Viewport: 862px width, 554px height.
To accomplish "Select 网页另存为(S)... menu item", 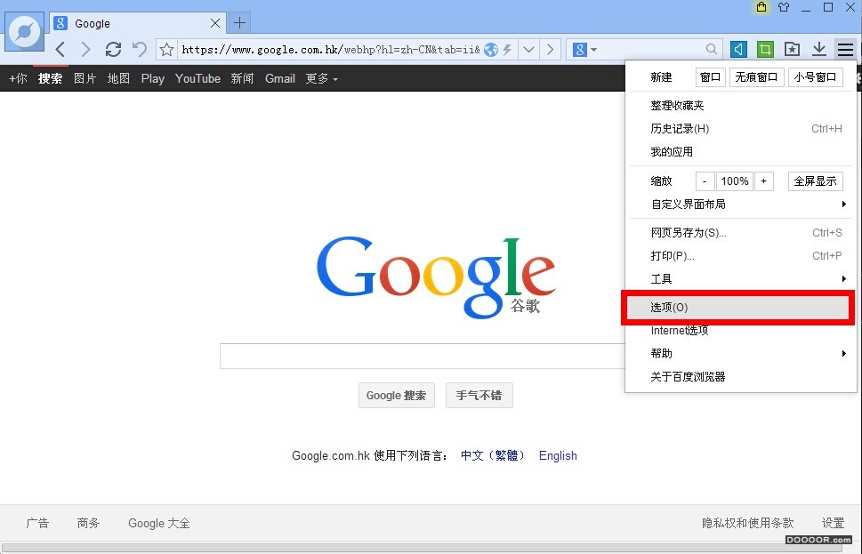I will [x=741, y=233].
